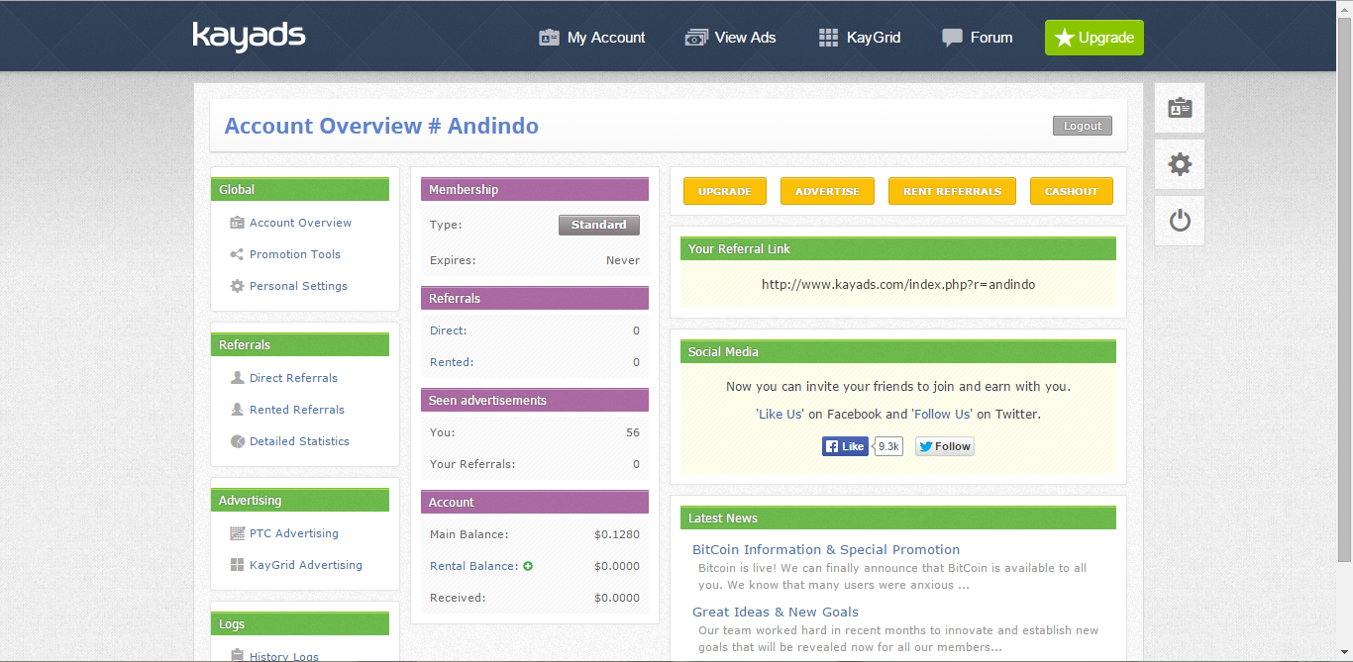Click the CASHOUT button
Screen dimensions: 1353x662
point(1072,191)
